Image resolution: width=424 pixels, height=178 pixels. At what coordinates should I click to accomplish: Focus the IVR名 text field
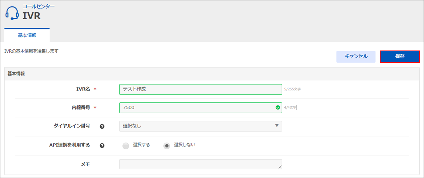pyautogui.click(x=200, y=89)
